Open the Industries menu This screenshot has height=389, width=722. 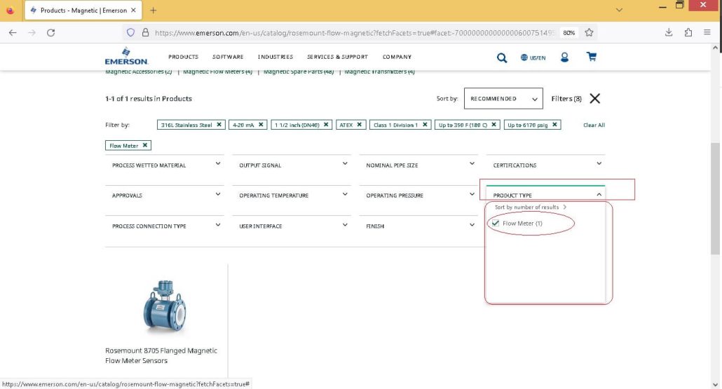click(275, 57)
